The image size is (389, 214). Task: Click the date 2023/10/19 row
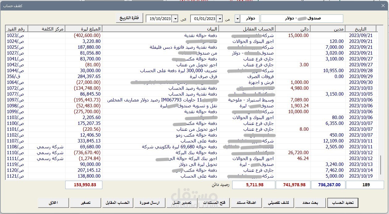coord(361,176)
